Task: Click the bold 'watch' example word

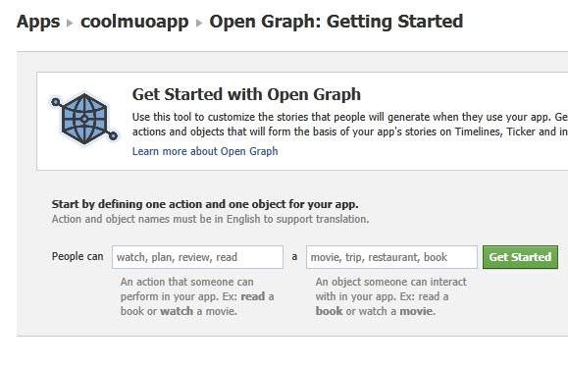Action: click(x=177, y=311)
